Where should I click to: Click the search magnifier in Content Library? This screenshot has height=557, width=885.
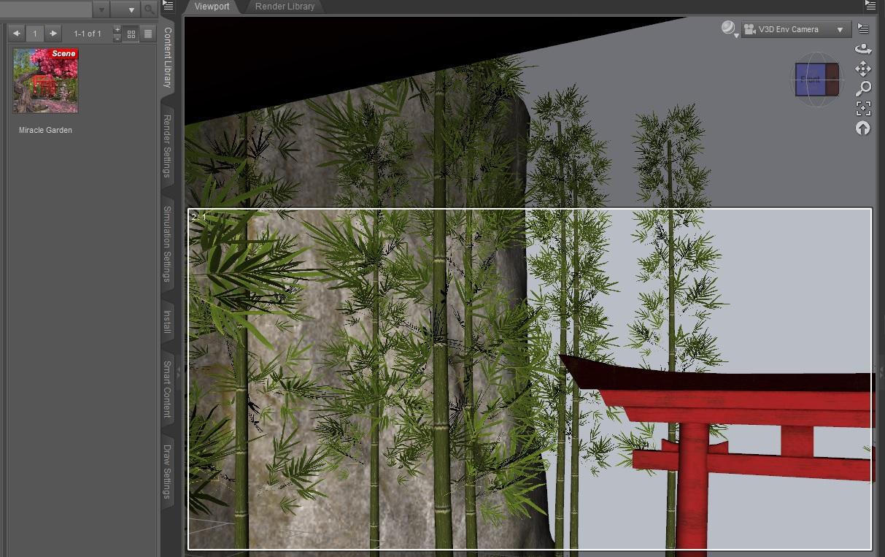pyautogui.click(x=149, y=9)
